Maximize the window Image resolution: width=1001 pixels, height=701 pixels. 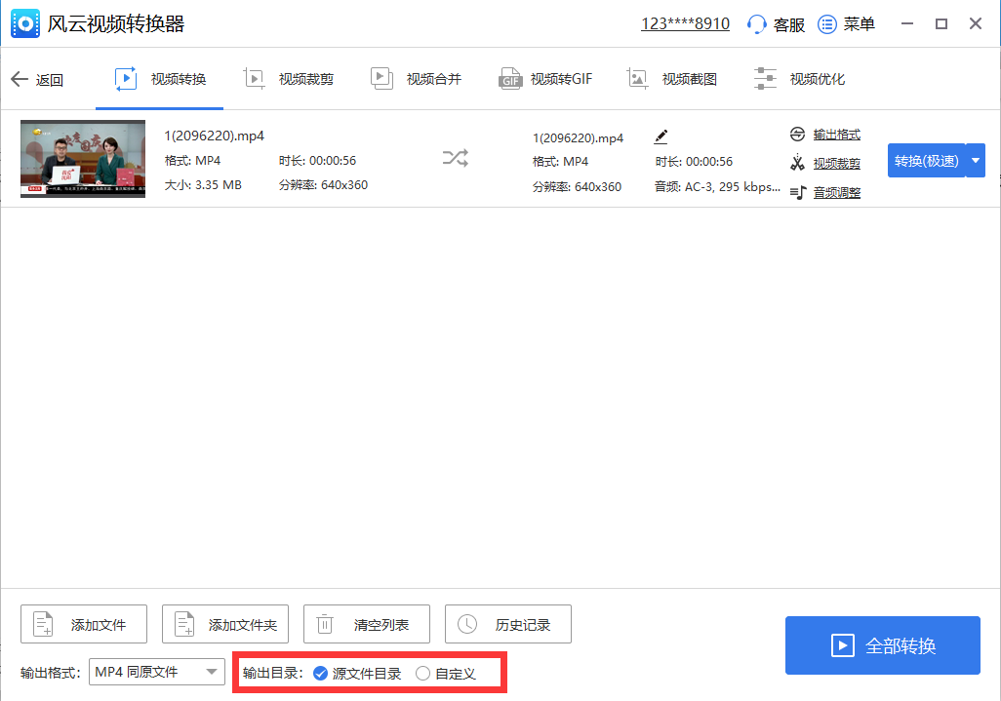tap(941, 24)
